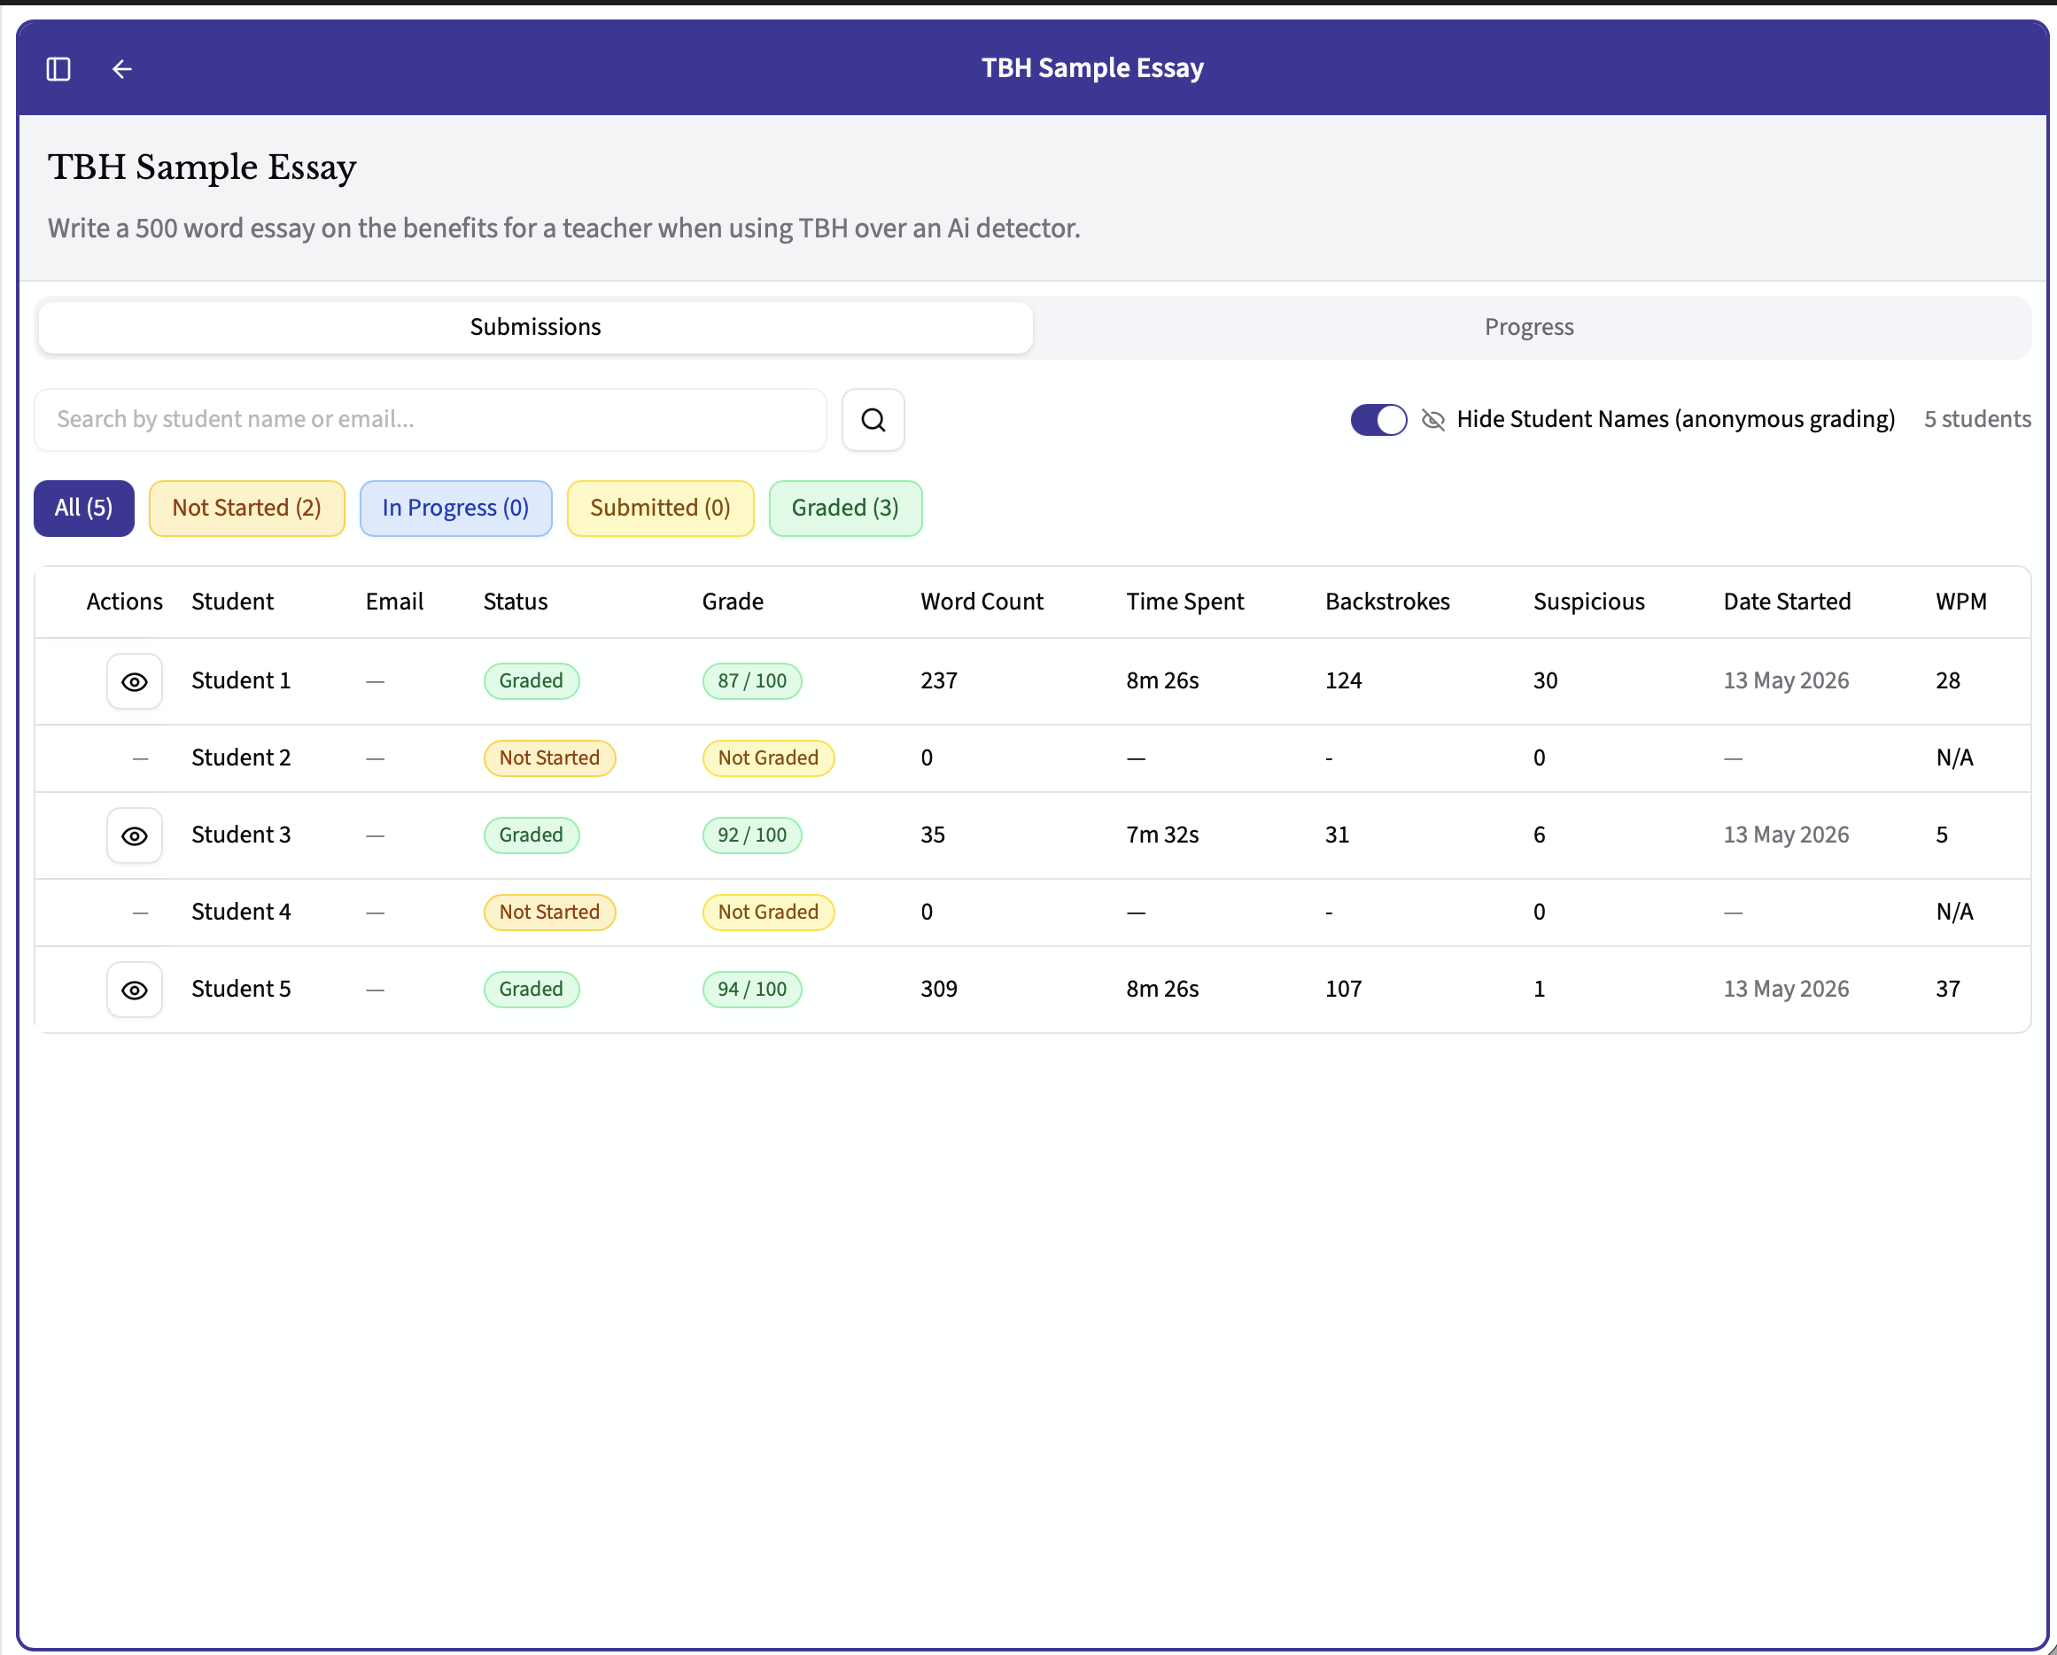Click the WPM column header
The width and height of the screenshot is (2057, 1655).
click(x=1960, y=602)
